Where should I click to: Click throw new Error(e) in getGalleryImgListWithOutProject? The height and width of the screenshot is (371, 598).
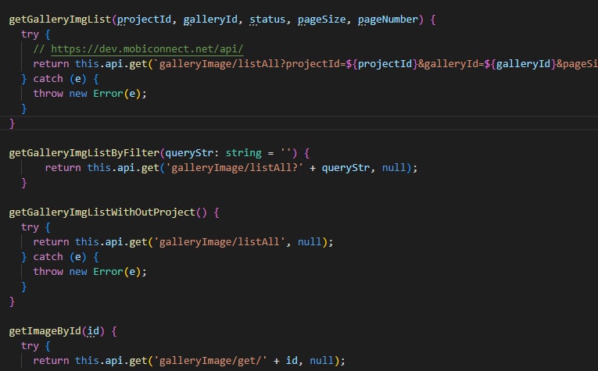point(90,272)
